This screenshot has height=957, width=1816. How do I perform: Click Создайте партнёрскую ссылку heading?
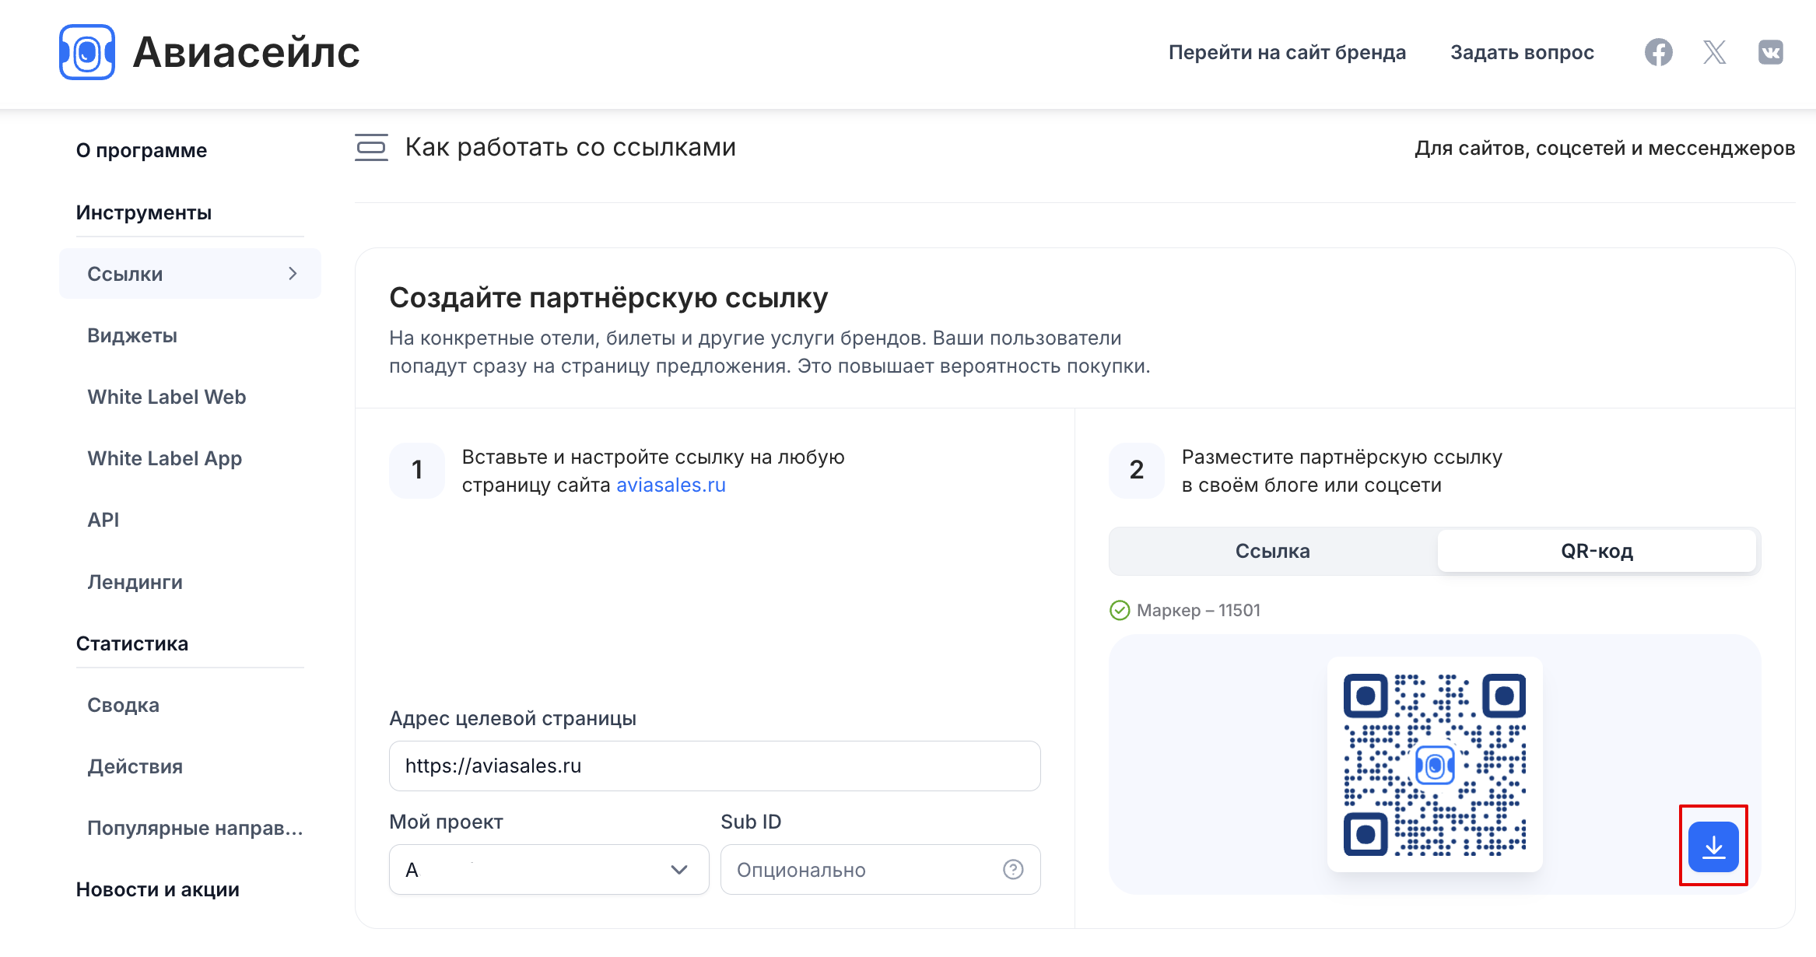[608, 297]
